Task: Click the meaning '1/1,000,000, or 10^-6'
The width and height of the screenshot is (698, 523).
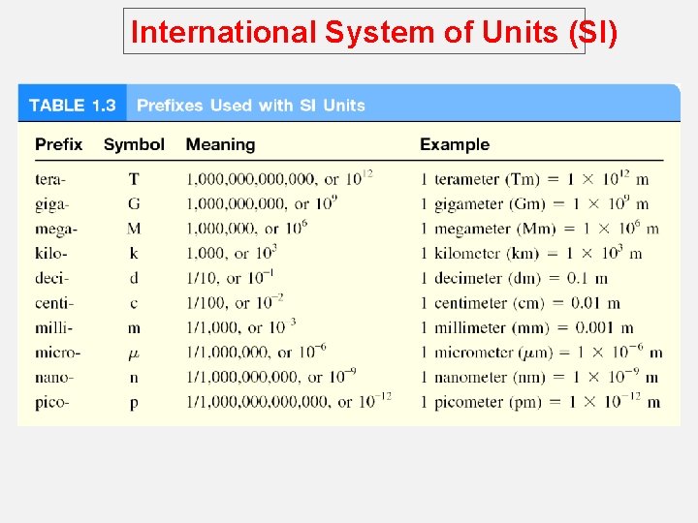Action: [x=256, y=352]
